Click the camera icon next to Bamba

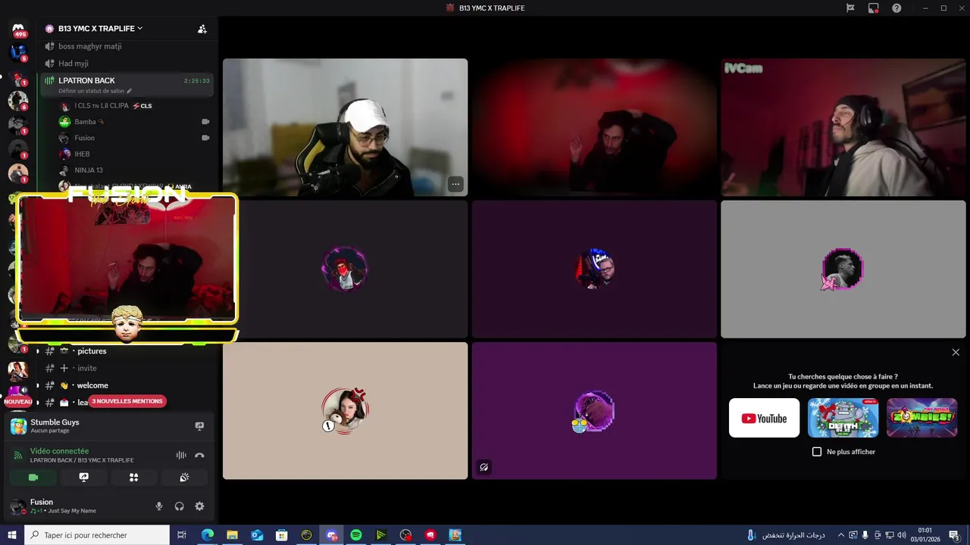point(205,122)
